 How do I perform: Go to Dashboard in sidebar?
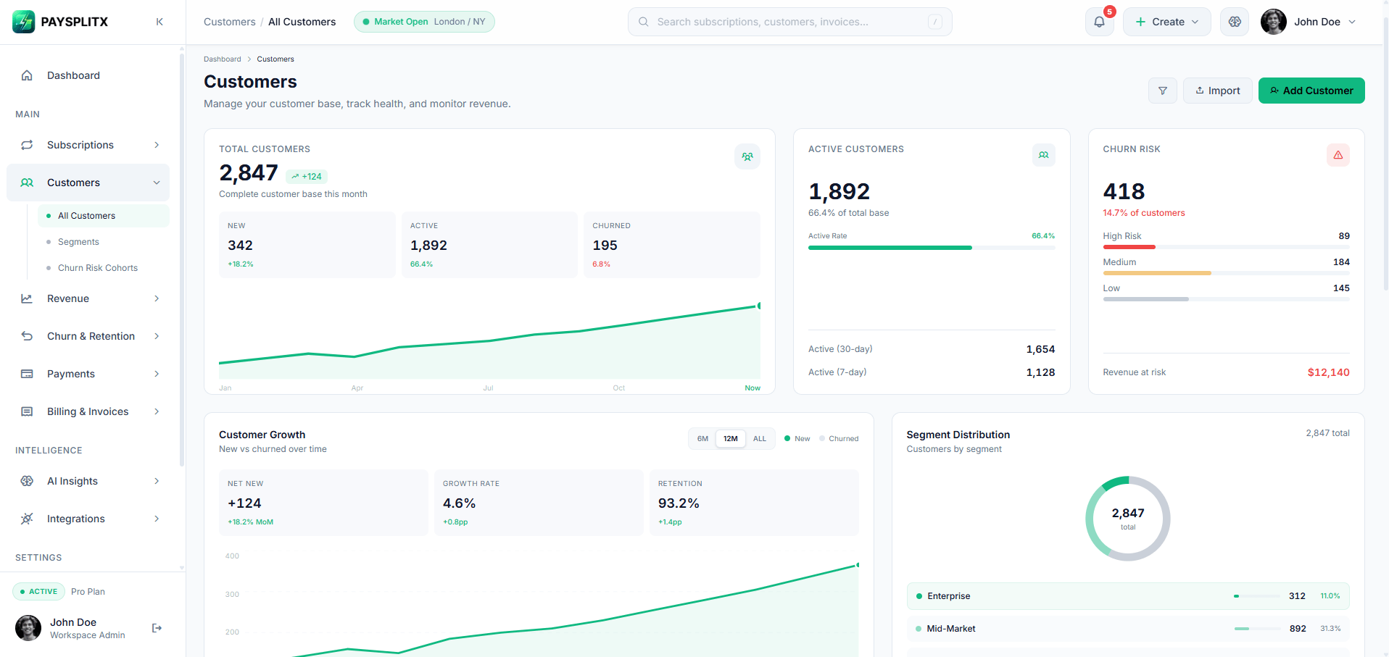pyautogui.click(x=88, y=75)
